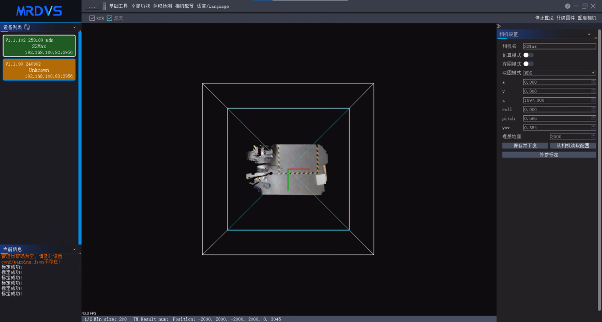Image resolution: width=602 pixels, height=322 pixels.
Task: Click 升级固件 upgrade firmware
Action: tap(565, 18)
